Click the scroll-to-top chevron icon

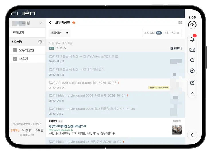point(192,93)
